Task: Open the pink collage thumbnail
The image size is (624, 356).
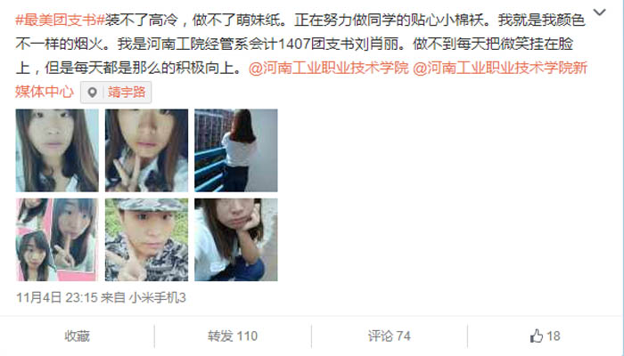Action: click(57, 240)
